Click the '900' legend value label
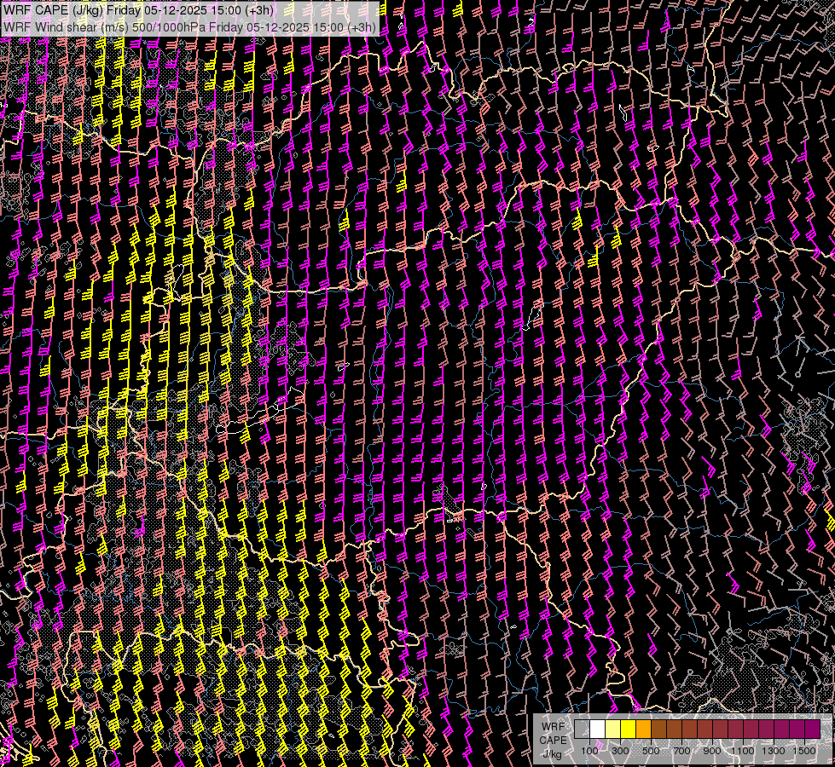The width and height of the screenshot is (835, 767). point(712,751)
